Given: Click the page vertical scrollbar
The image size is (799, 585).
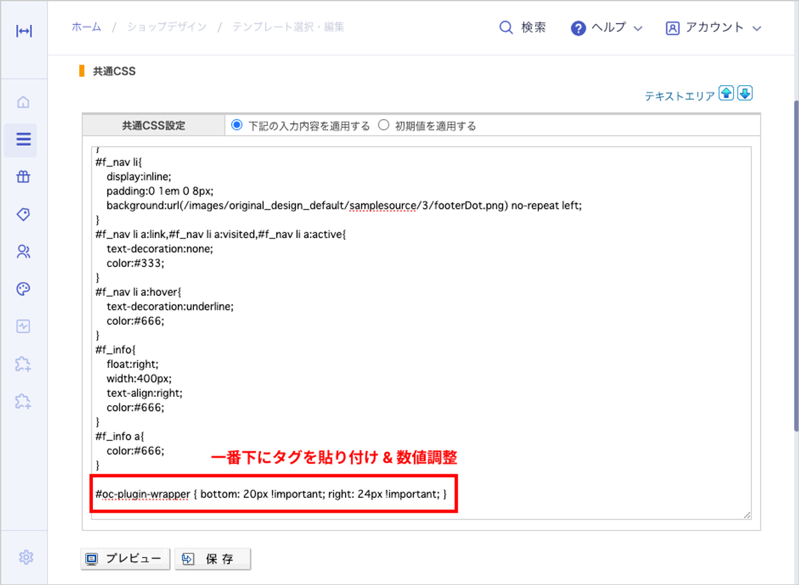Looking at the screenshot, I should (x=796, y=266).
